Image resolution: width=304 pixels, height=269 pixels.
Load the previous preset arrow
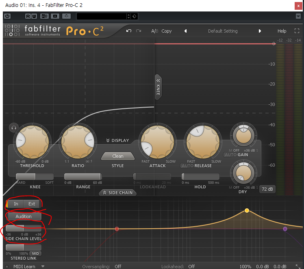pos(186,31)
